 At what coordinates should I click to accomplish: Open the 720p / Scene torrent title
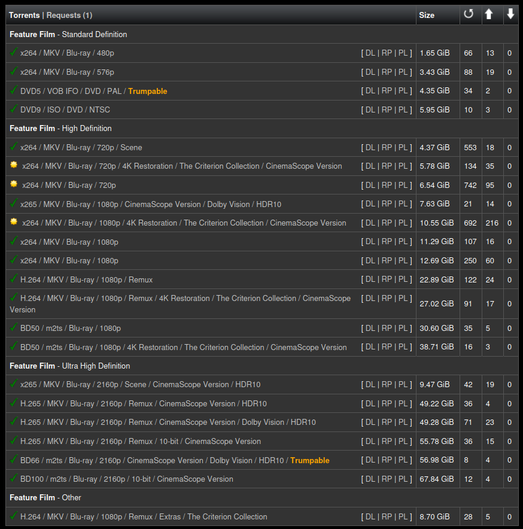pos(81,147)
